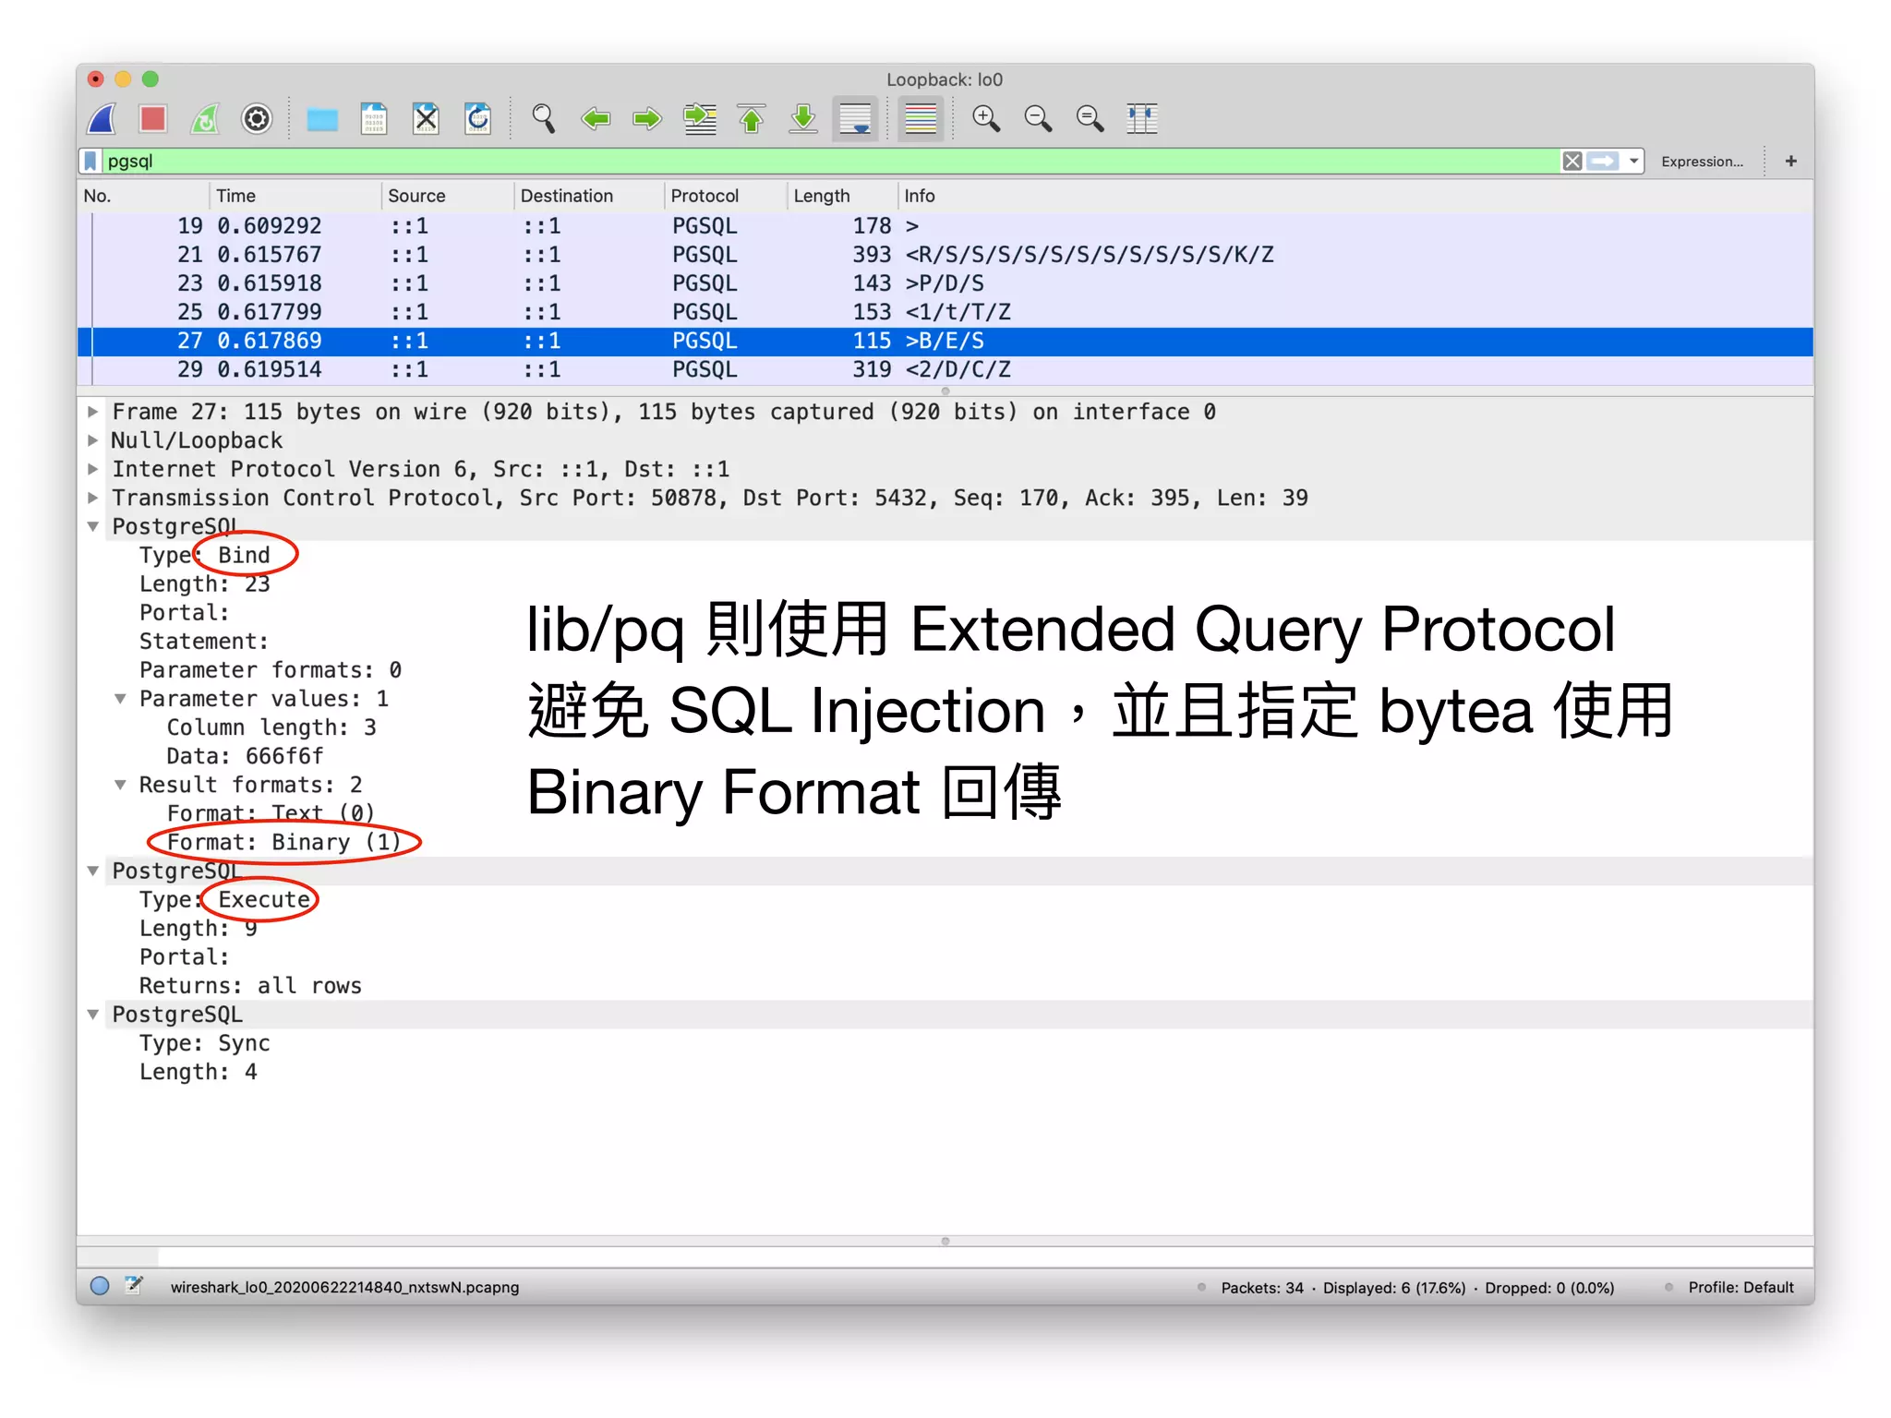Sort packets by Info column
Viewport: 1891px width, 1418px height.
tap(1355, 196)
